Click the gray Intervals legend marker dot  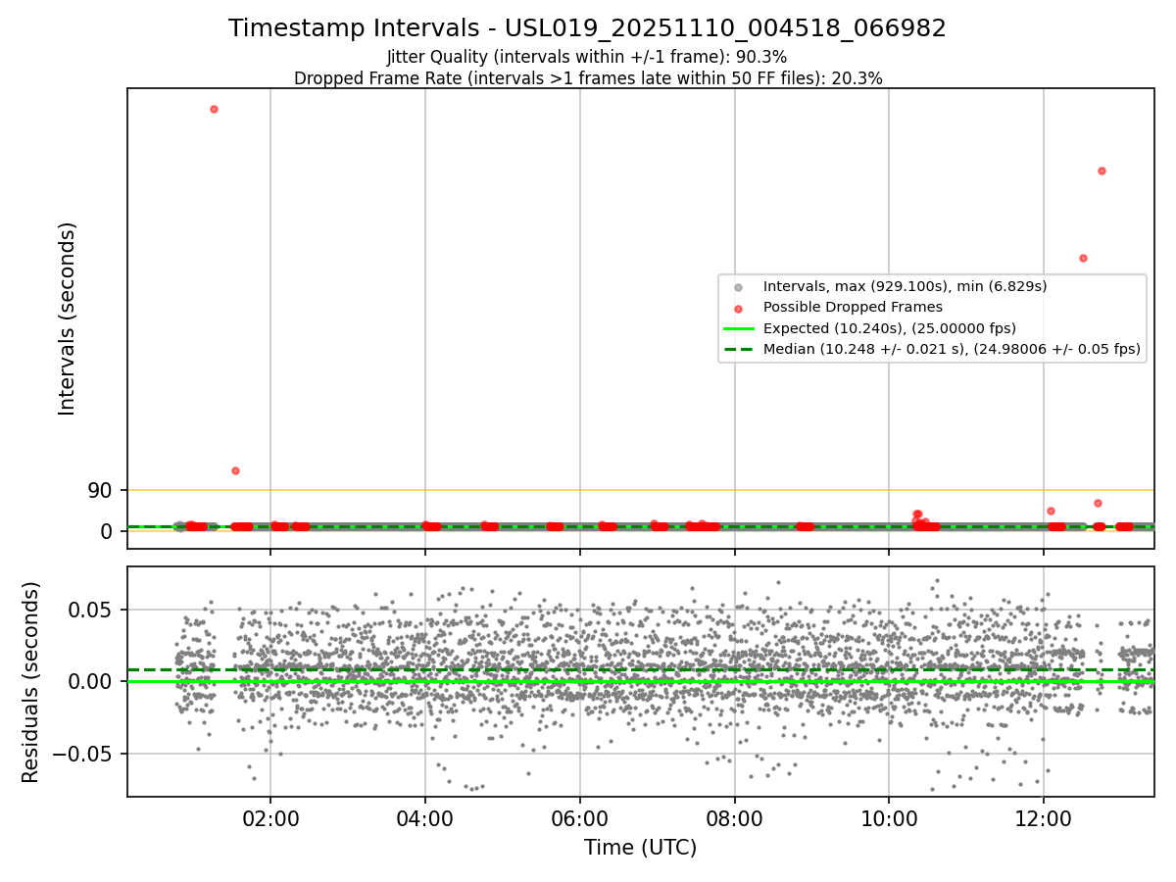click(738, 287)
